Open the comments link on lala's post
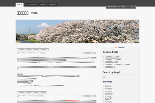This screenshot has width=155, height=103. click(89, 96)
